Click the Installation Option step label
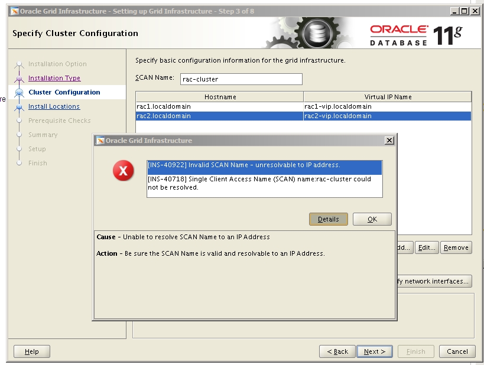 (x=57, y=64)
